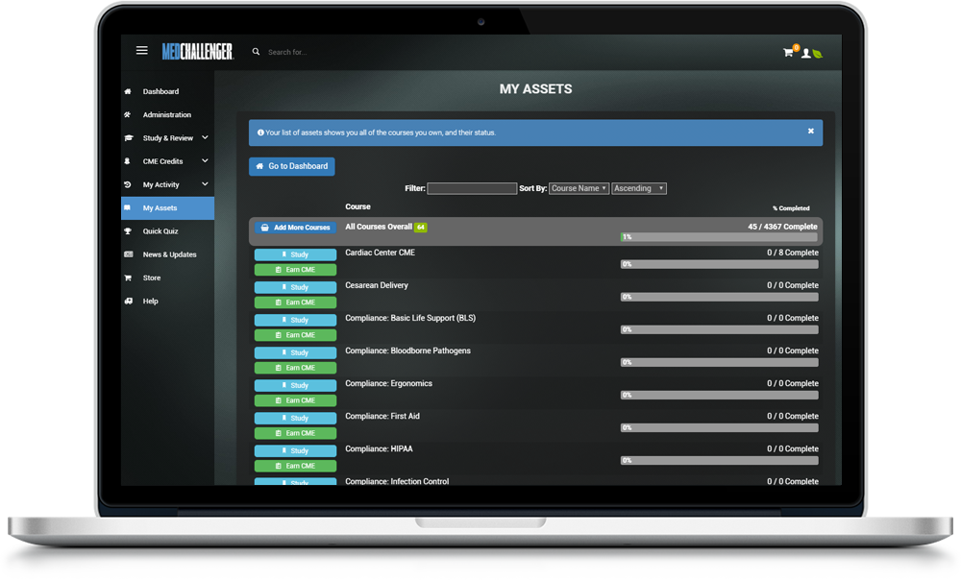Click the Search for... field
Viewport: 961px width, 580px height.
point(288,53)
